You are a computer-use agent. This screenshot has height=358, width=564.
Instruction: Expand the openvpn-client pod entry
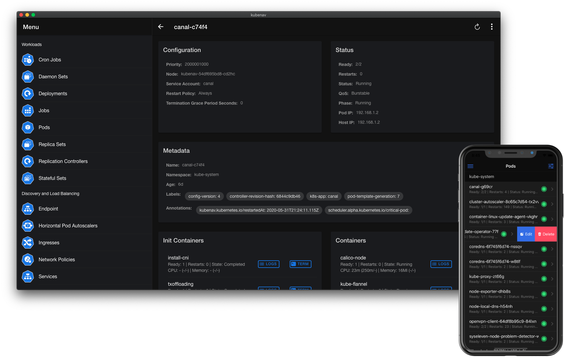click(x=553, y=324)
